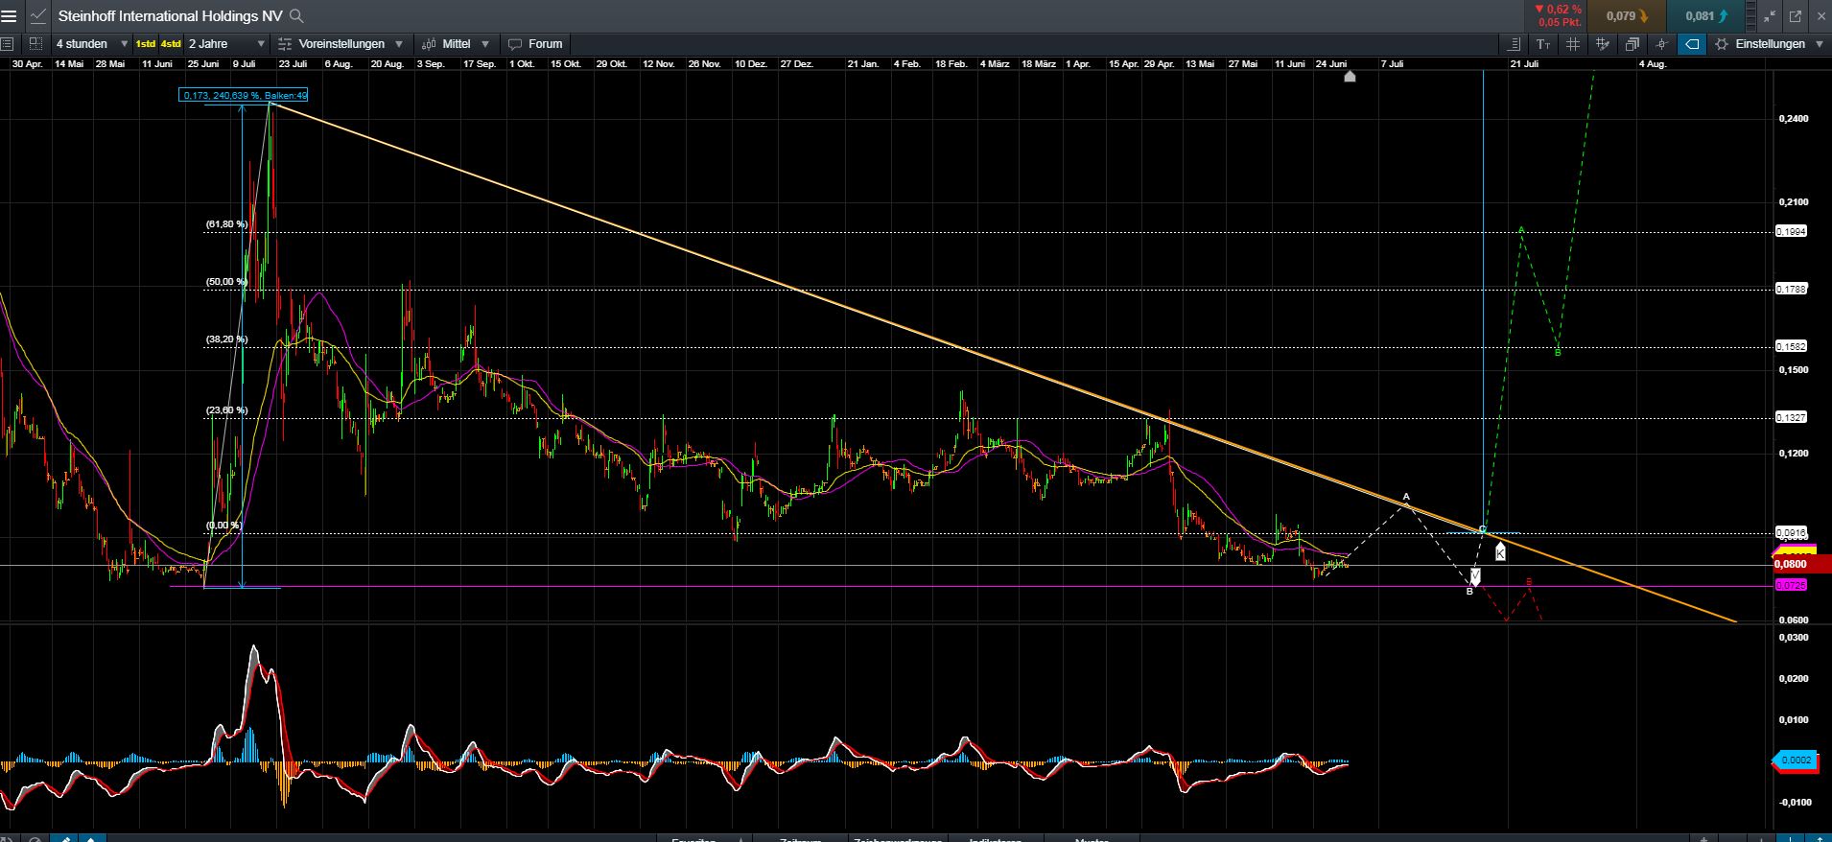
Task: Toggle the chart grid lines icon
Action: 1573,44
